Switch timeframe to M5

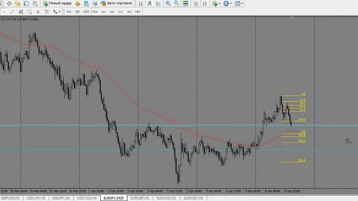coord(77,12)
